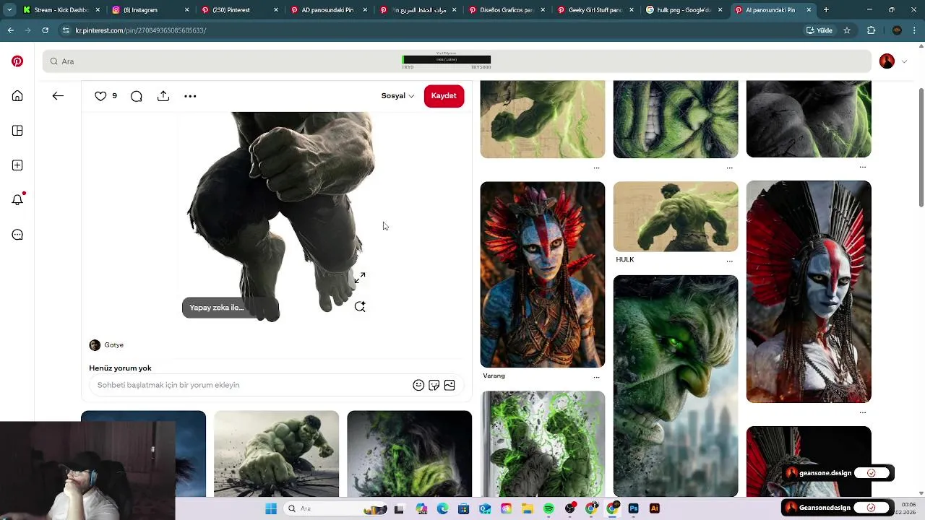Open the pin's more options ellipsis
925x520 pixels.
(x=190, y=96)
